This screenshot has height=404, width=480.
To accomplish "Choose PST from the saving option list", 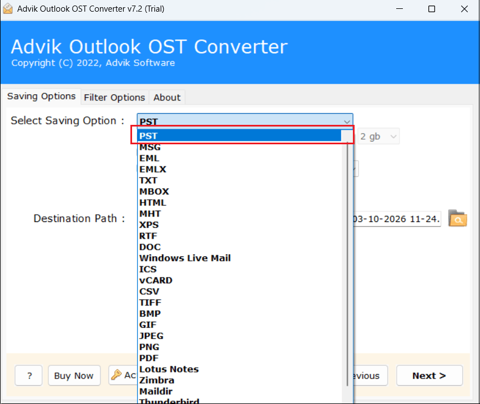I will pos(240,135).
